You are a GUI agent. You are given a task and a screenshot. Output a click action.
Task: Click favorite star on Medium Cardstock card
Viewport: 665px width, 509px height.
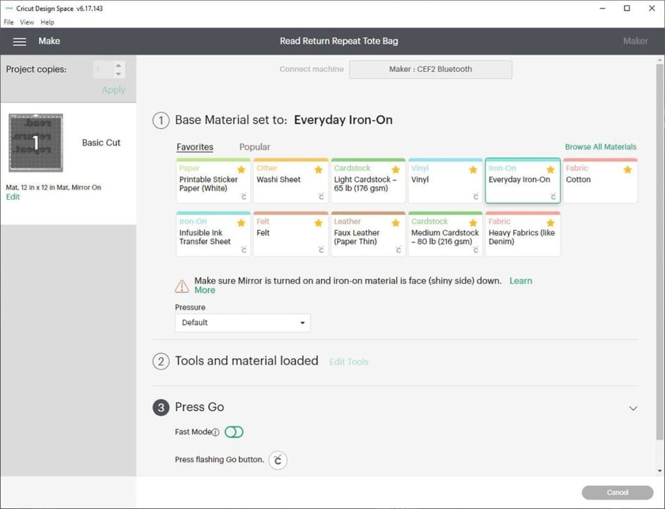[473, 223]
